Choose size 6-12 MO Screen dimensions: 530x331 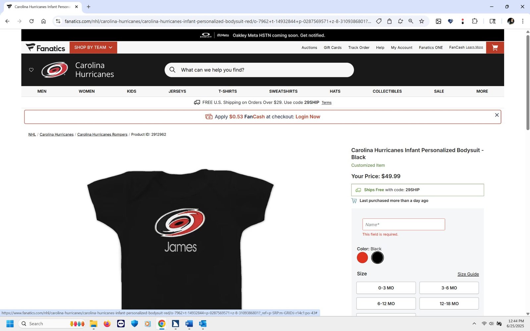386,304
